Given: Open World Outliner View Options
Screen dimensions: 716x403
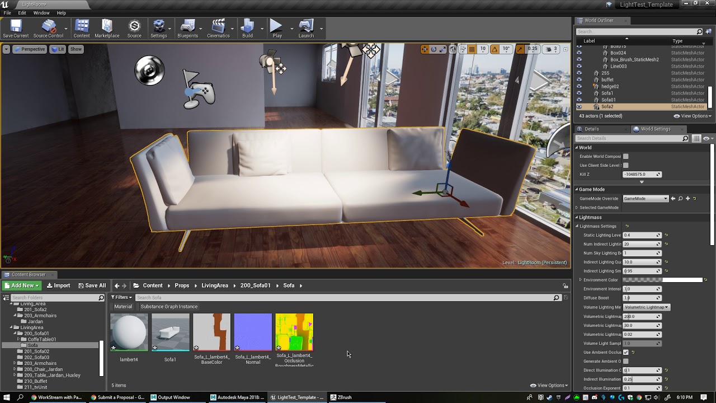Looking at the screenshot, I should click(x=693, y=116).
